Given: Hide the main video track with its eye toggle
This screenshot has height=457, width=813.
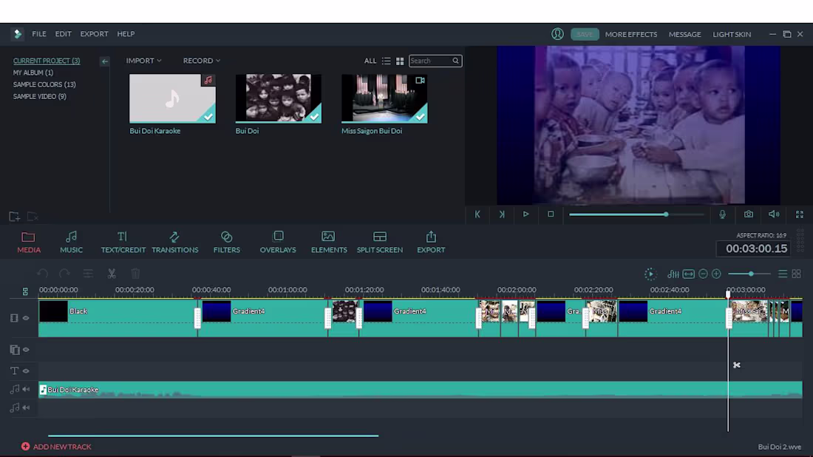Looking at the screenshot, I should tap(27, 318).
